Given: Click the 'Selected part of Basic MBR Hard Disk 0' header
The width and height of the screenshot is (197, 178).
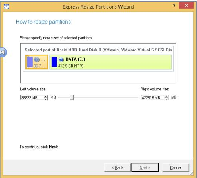Looking at the screenshot, I should coord(98,50).
